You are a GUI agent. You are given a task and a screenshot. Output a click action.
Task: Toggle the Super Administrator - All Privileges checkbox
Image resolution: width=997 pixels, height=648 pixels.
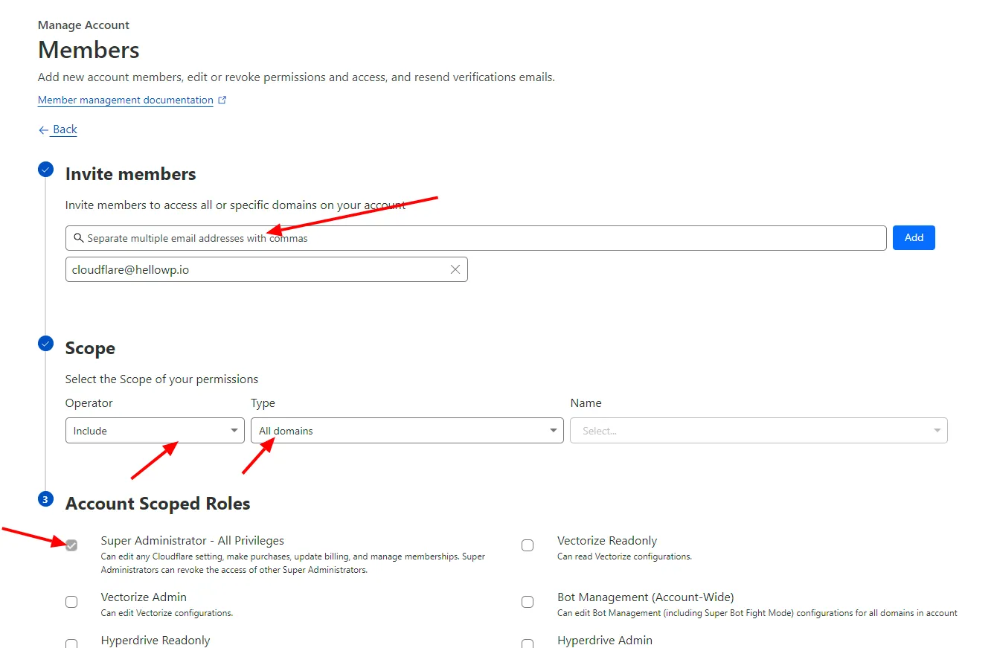[x=71, y=545]
